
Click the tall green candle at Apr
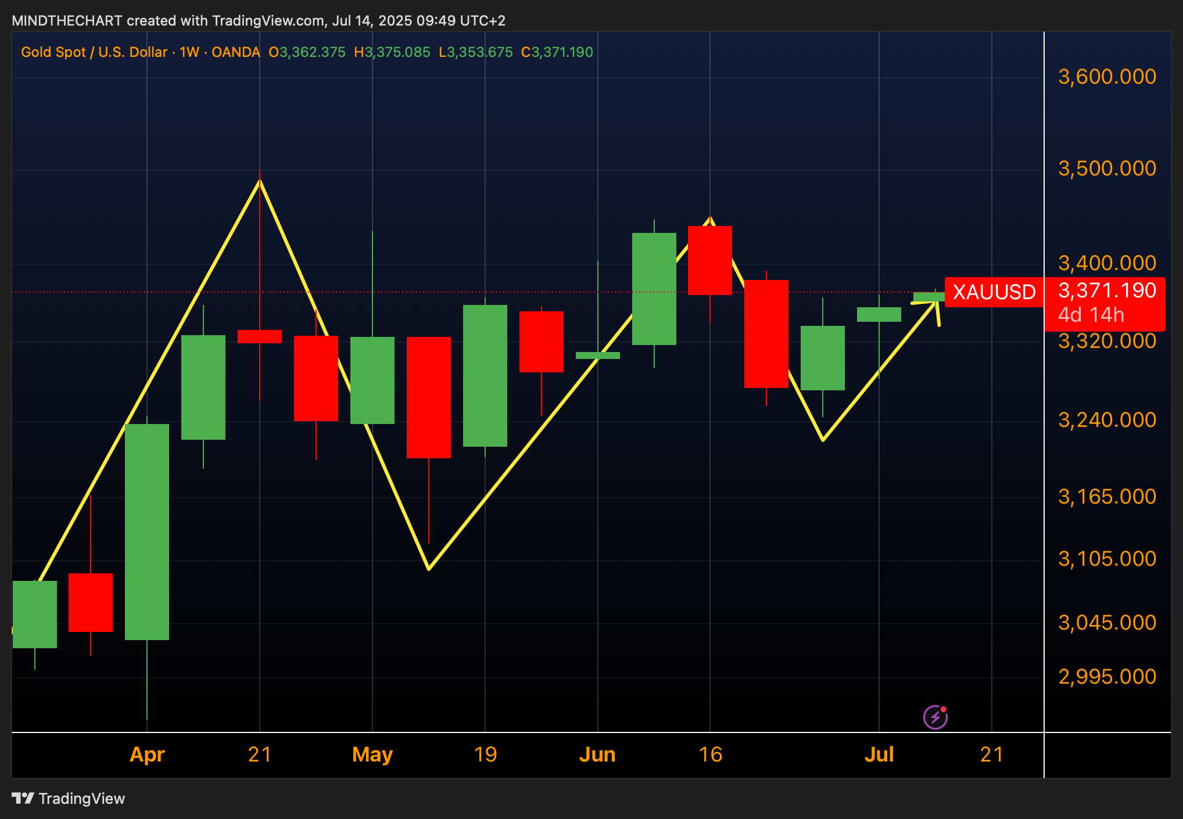[147, 532]
